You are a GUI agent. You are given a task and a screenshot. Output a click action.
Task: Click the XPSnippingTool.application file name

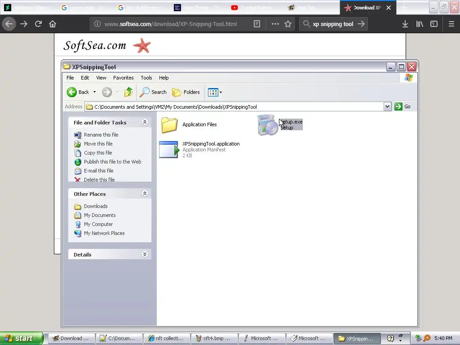(x=211, y=144)
